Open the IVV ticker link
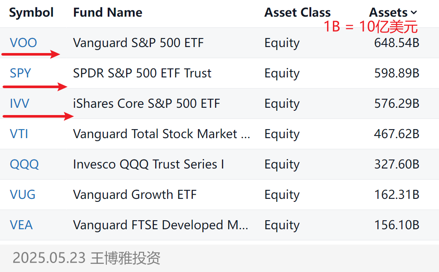 coord(19,103)
